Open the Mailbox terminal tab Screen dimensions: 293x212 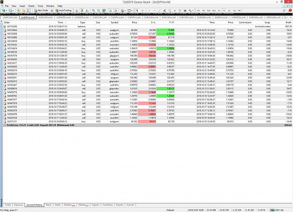click(69, 205)
